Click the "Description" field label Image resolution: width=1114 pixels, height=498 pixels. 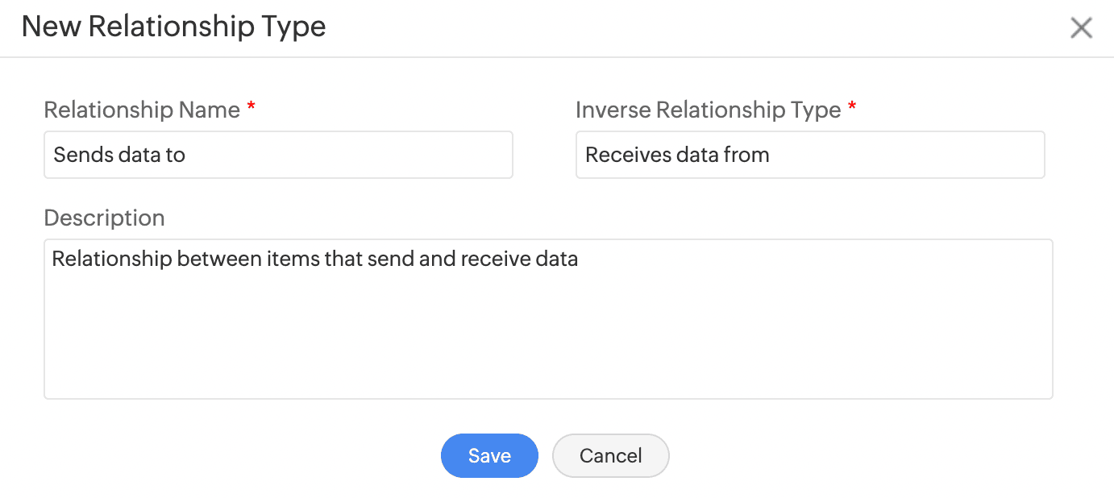[104, 218]
